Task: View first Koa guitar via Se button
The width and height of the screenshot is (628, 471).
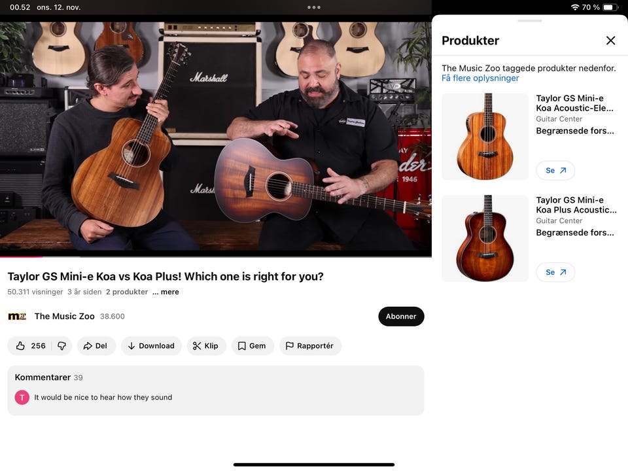Action: coord(555,171)
